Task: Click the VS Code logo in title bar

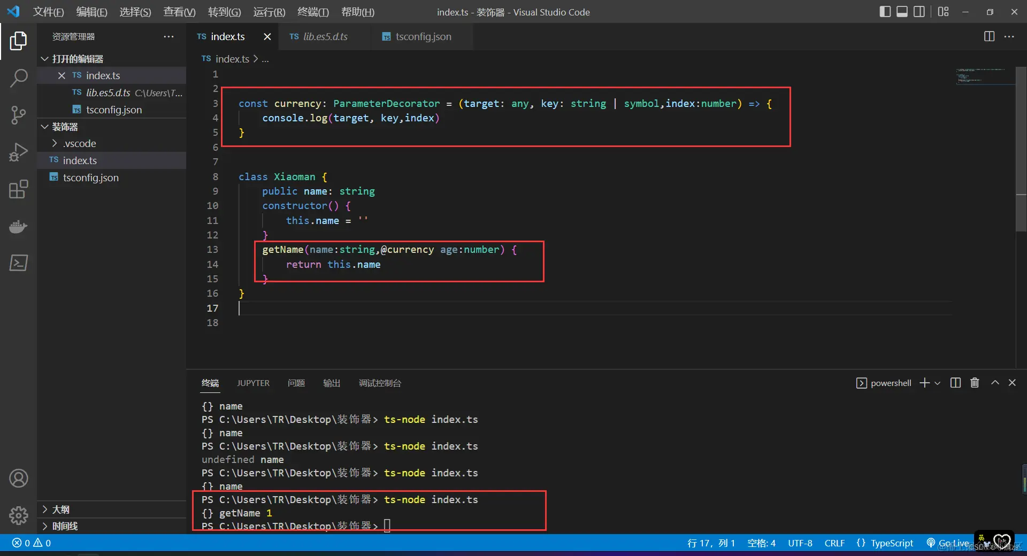Action: tap(13, 11)
